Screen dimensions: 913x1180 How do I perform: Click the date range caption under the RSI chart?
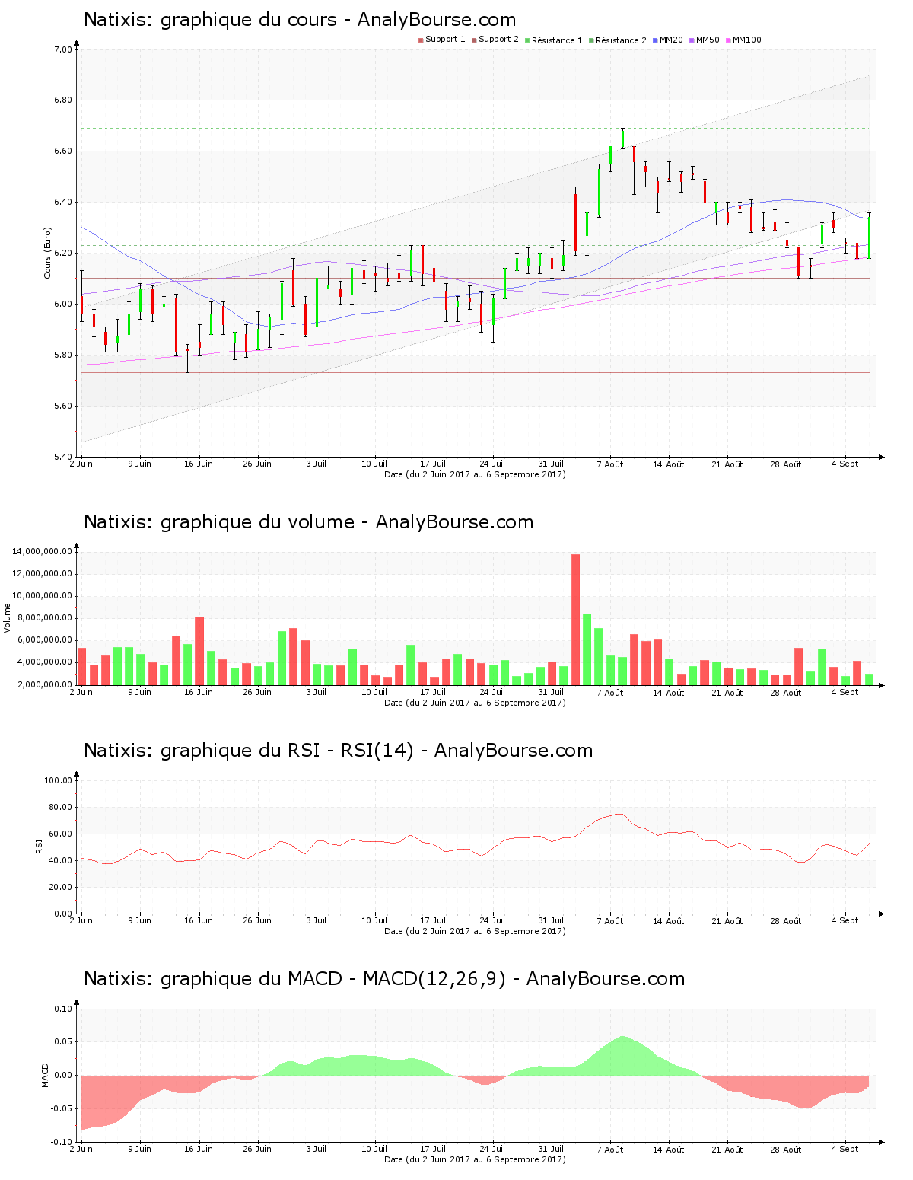tap(475, 931)
